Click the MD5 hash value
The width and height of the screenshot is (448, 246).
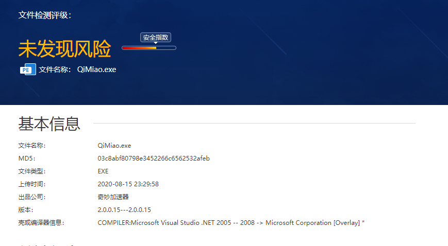click(x=153, y=159)
